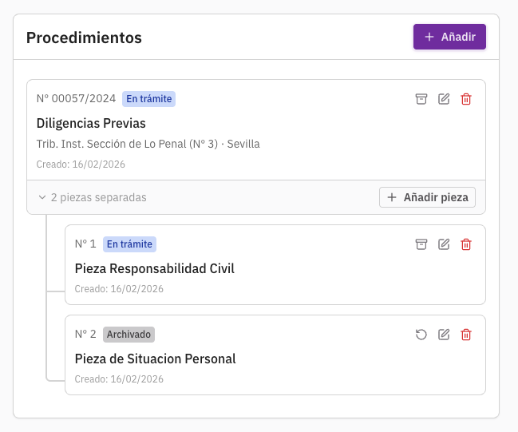Image resolution: width=518 pixels, height=432 pixels.
Task: Open the Diligencias Previas title
Action: tap(91, 123)
